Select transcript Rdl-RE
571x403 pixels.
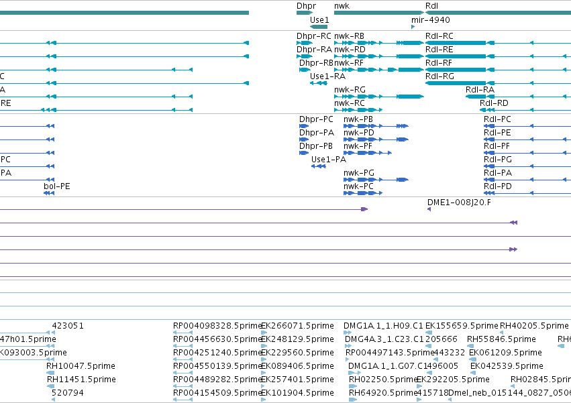(498, 56)
